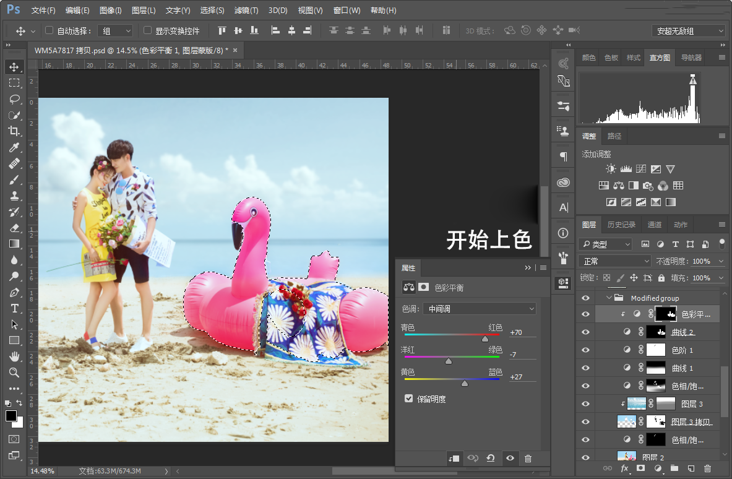
Task: Toggle layer visibility in Properties panel
Action: point(510,459)
